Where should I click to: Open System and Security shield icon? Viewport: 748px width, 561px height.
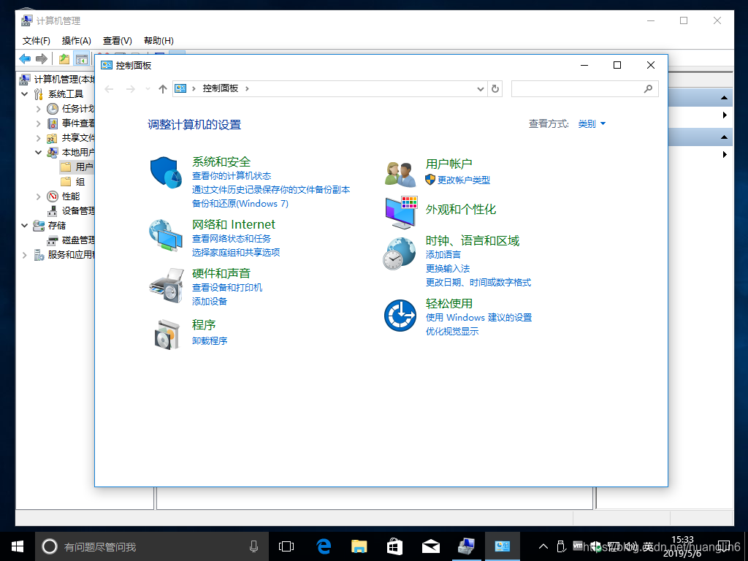point(166,172)
